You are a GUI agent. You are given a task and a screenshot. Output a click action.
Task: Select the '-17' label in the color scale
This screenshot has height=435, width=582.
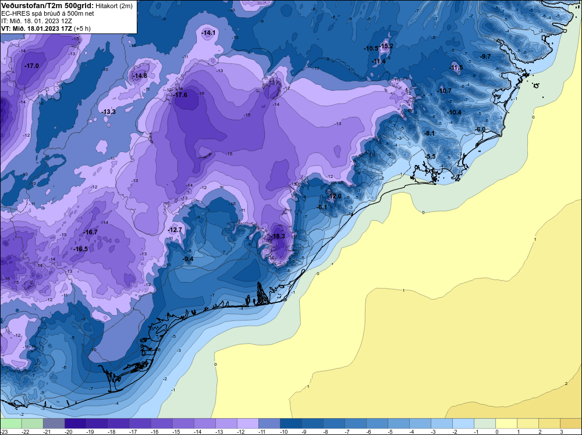coord(133,432)
